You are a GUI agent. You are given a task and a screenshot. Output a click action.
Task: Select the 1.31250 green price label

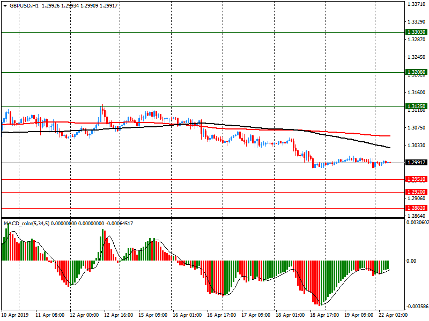(416, 106)
